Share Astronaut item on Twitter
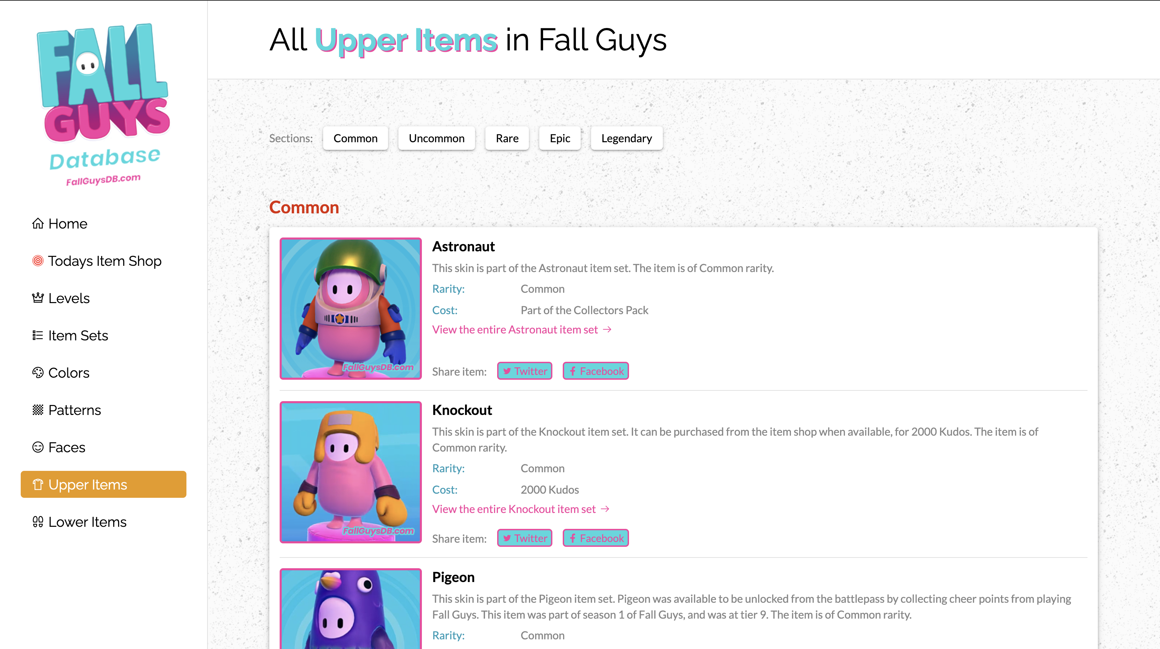This screenshot has width=1160, height=649. (525, 371)
